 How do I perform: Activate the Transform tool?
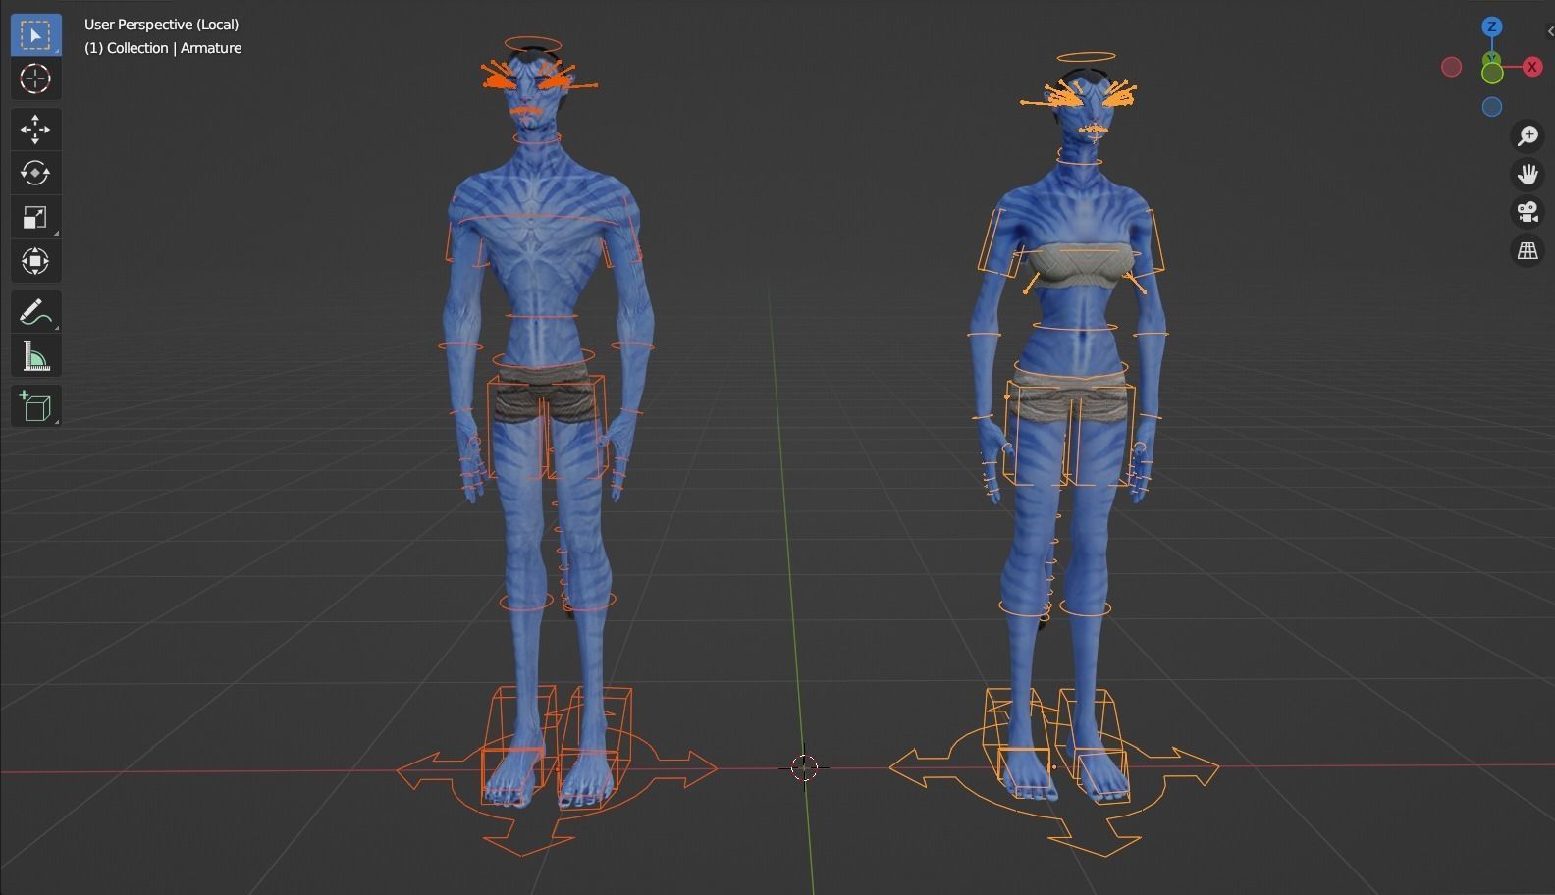click(x=35, y=261)
